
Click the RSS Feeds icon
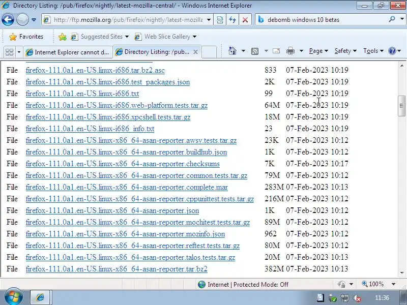click(x=255, y=51)
